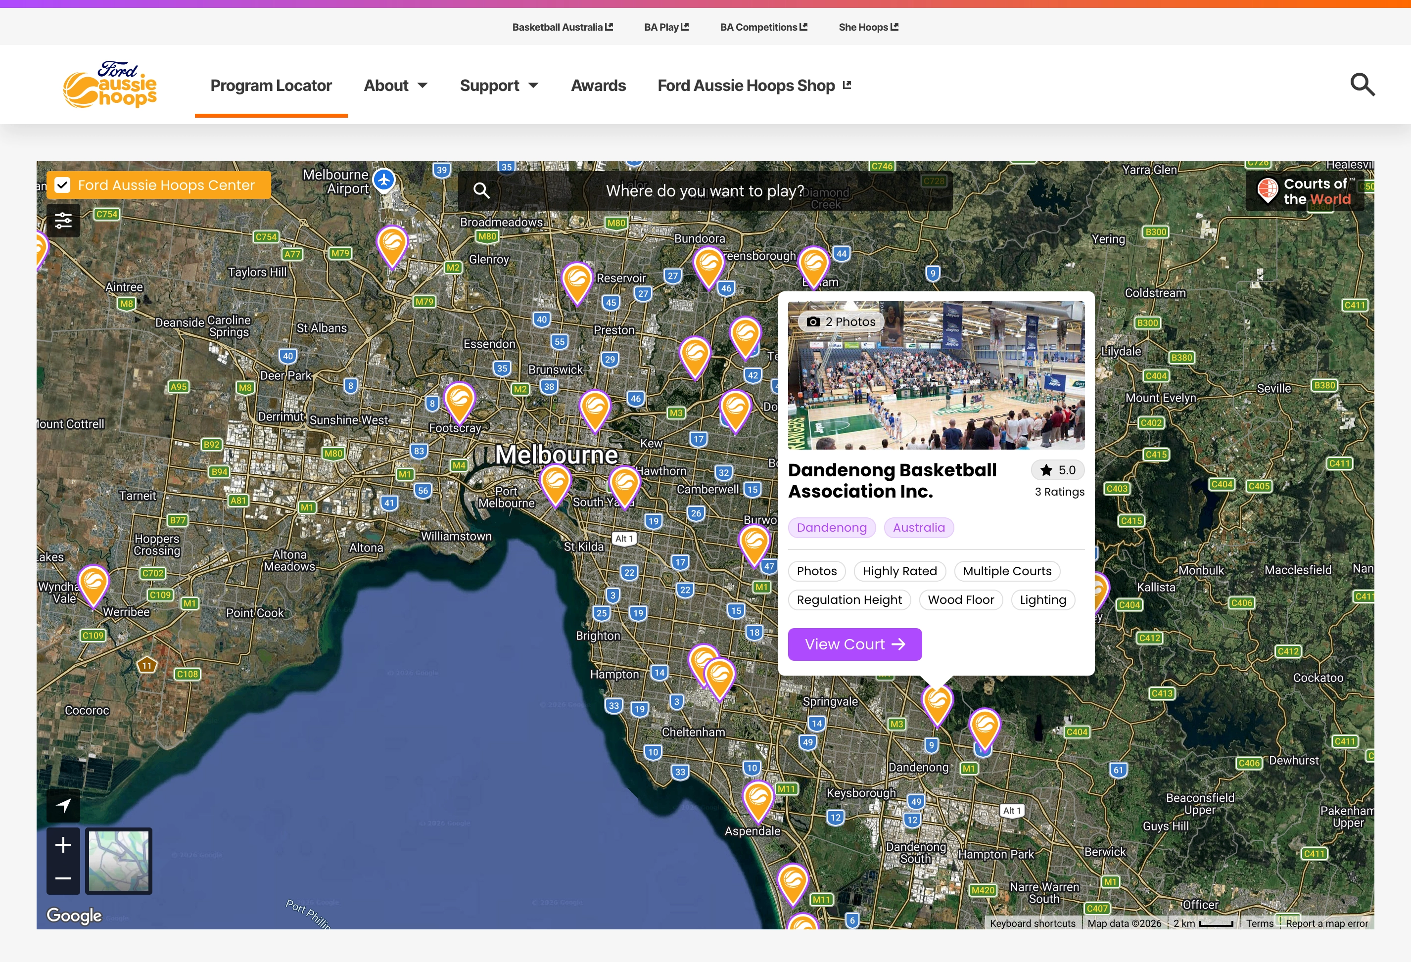Open the map filter sliders icon
Screen dimensions: 1411x962
pos(63,220)
